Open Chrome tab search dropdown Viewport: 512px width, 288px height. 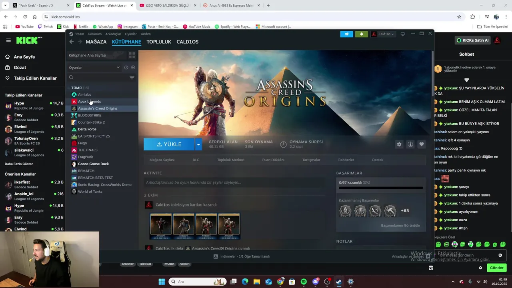(5, 6)
